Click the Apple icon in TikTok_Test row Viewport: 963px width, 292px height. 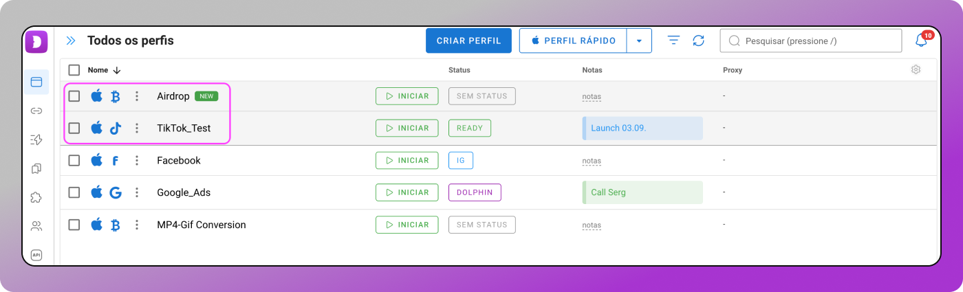click(97, 128)
